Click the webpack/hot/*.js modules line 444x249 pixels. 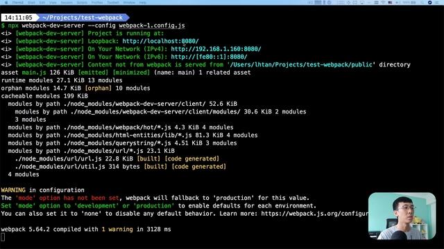tap(121, 127)
